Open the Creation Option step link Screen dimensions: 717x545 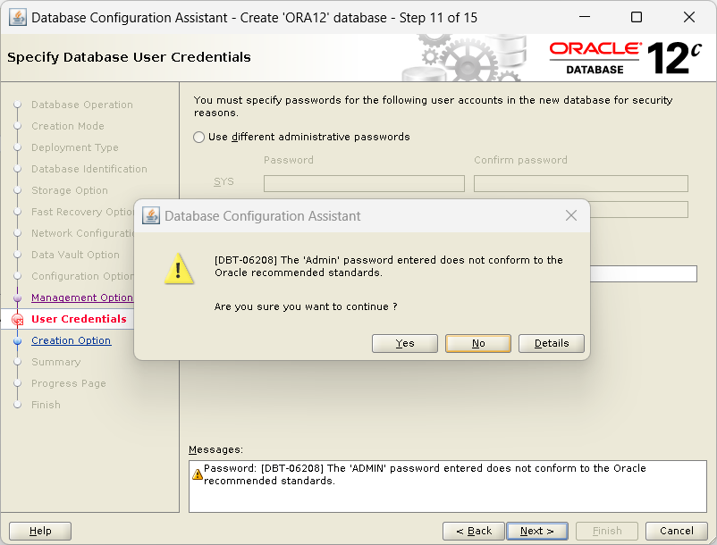(71, 340)
